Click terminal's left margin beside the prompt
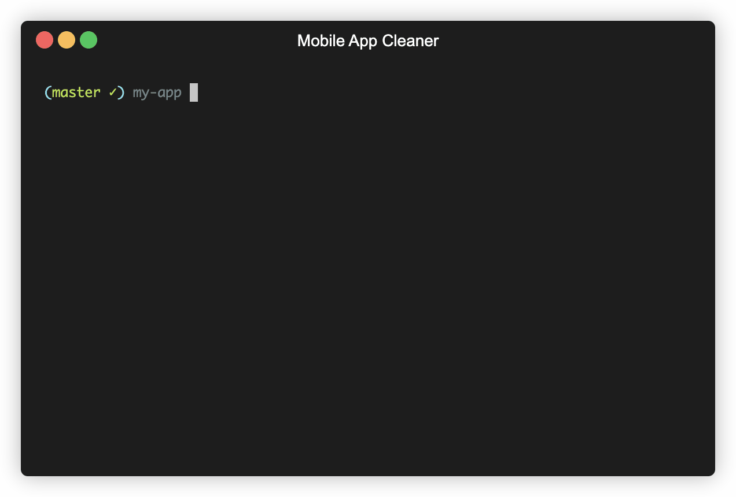This screenshot has width=736, height=497. pos(32,92)
